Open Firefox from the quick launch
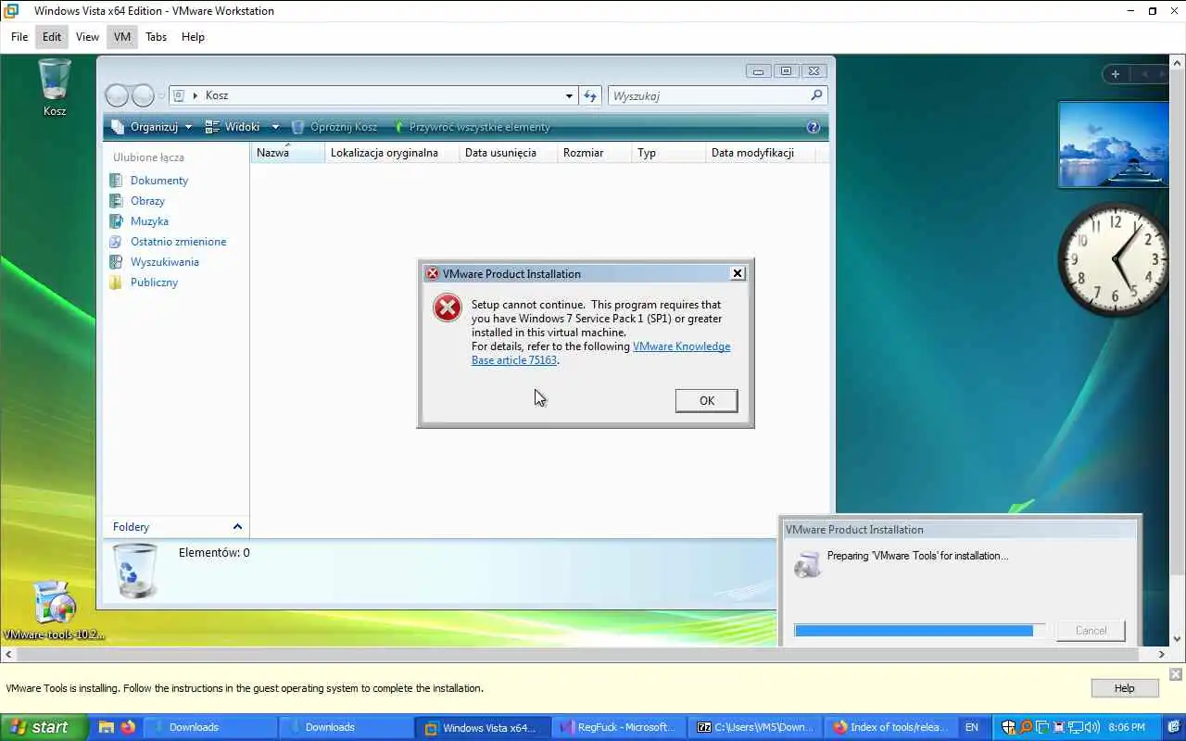The height and width of the screenshot is (741, 1186). (x=128, y=727)
